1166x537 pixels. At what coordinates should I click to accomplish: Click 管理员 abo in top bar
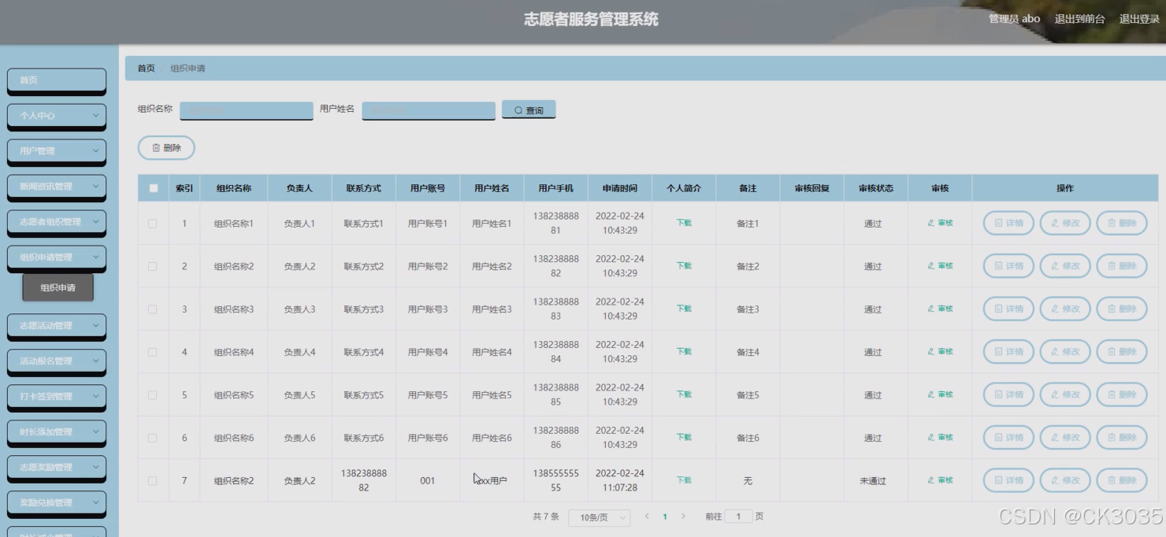[x=1015, y=19]
